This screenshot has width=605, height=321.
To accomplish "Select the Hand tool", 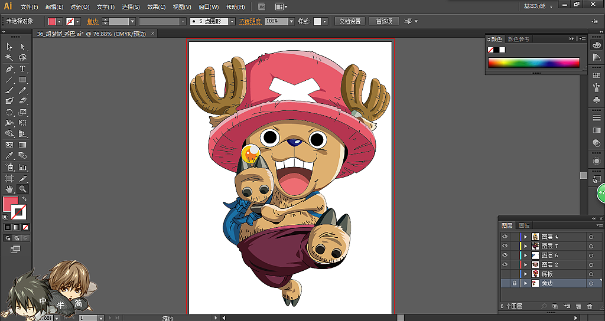I will [9, 189].
